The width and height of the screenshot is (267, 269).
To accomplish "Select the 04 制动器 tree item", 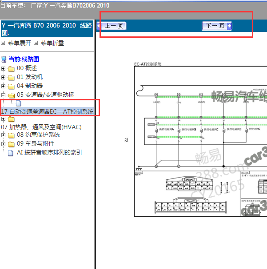I will (x=30, y=86).
